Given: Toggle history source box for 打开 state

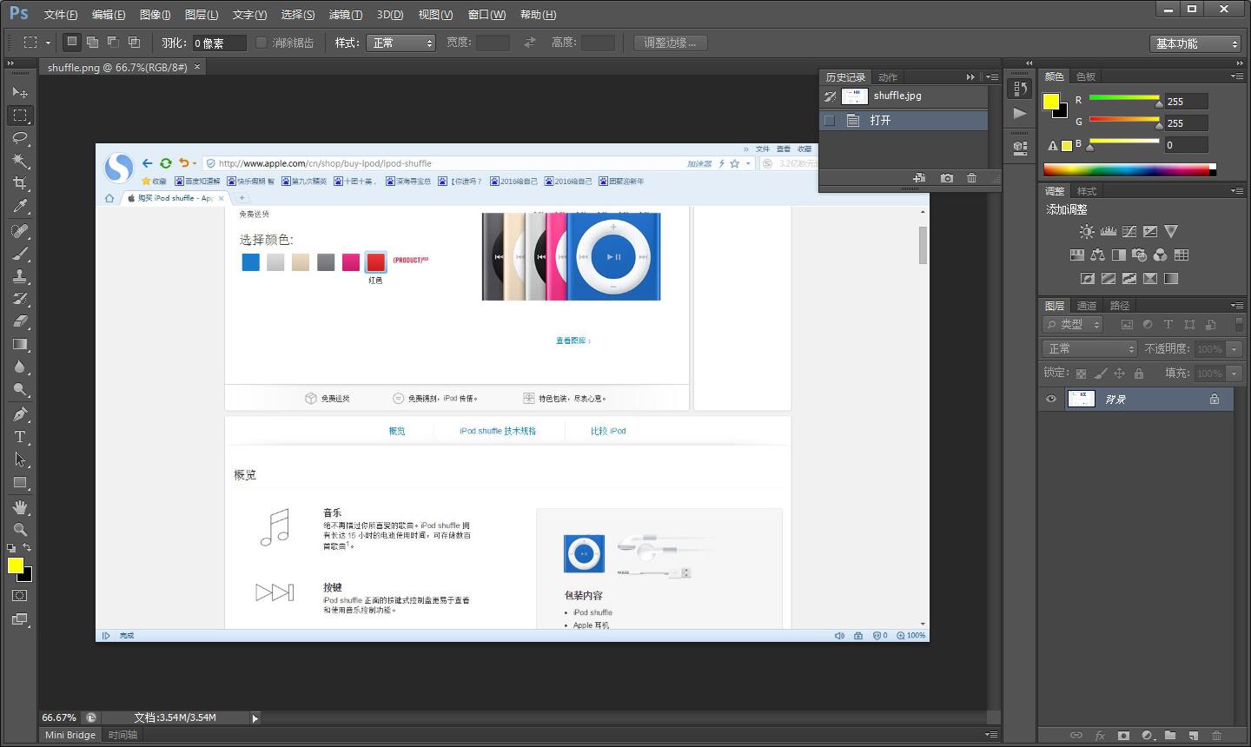Looking at the screenshot, I should 830,121.
